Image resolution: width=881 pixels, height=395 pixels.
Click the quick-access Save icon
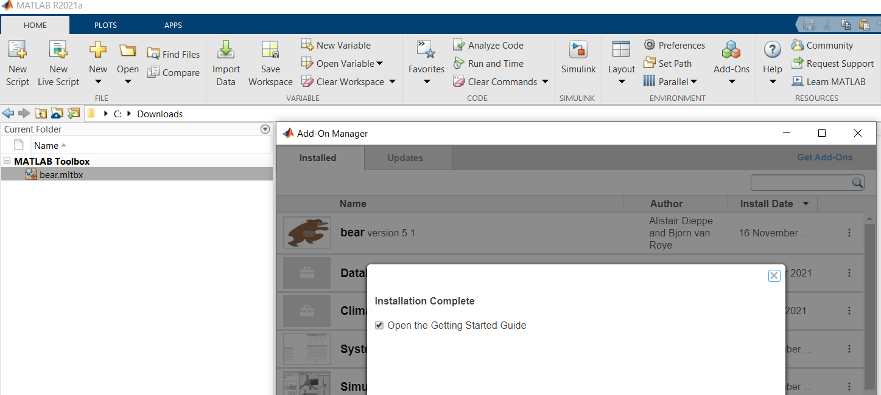point(809,24)
